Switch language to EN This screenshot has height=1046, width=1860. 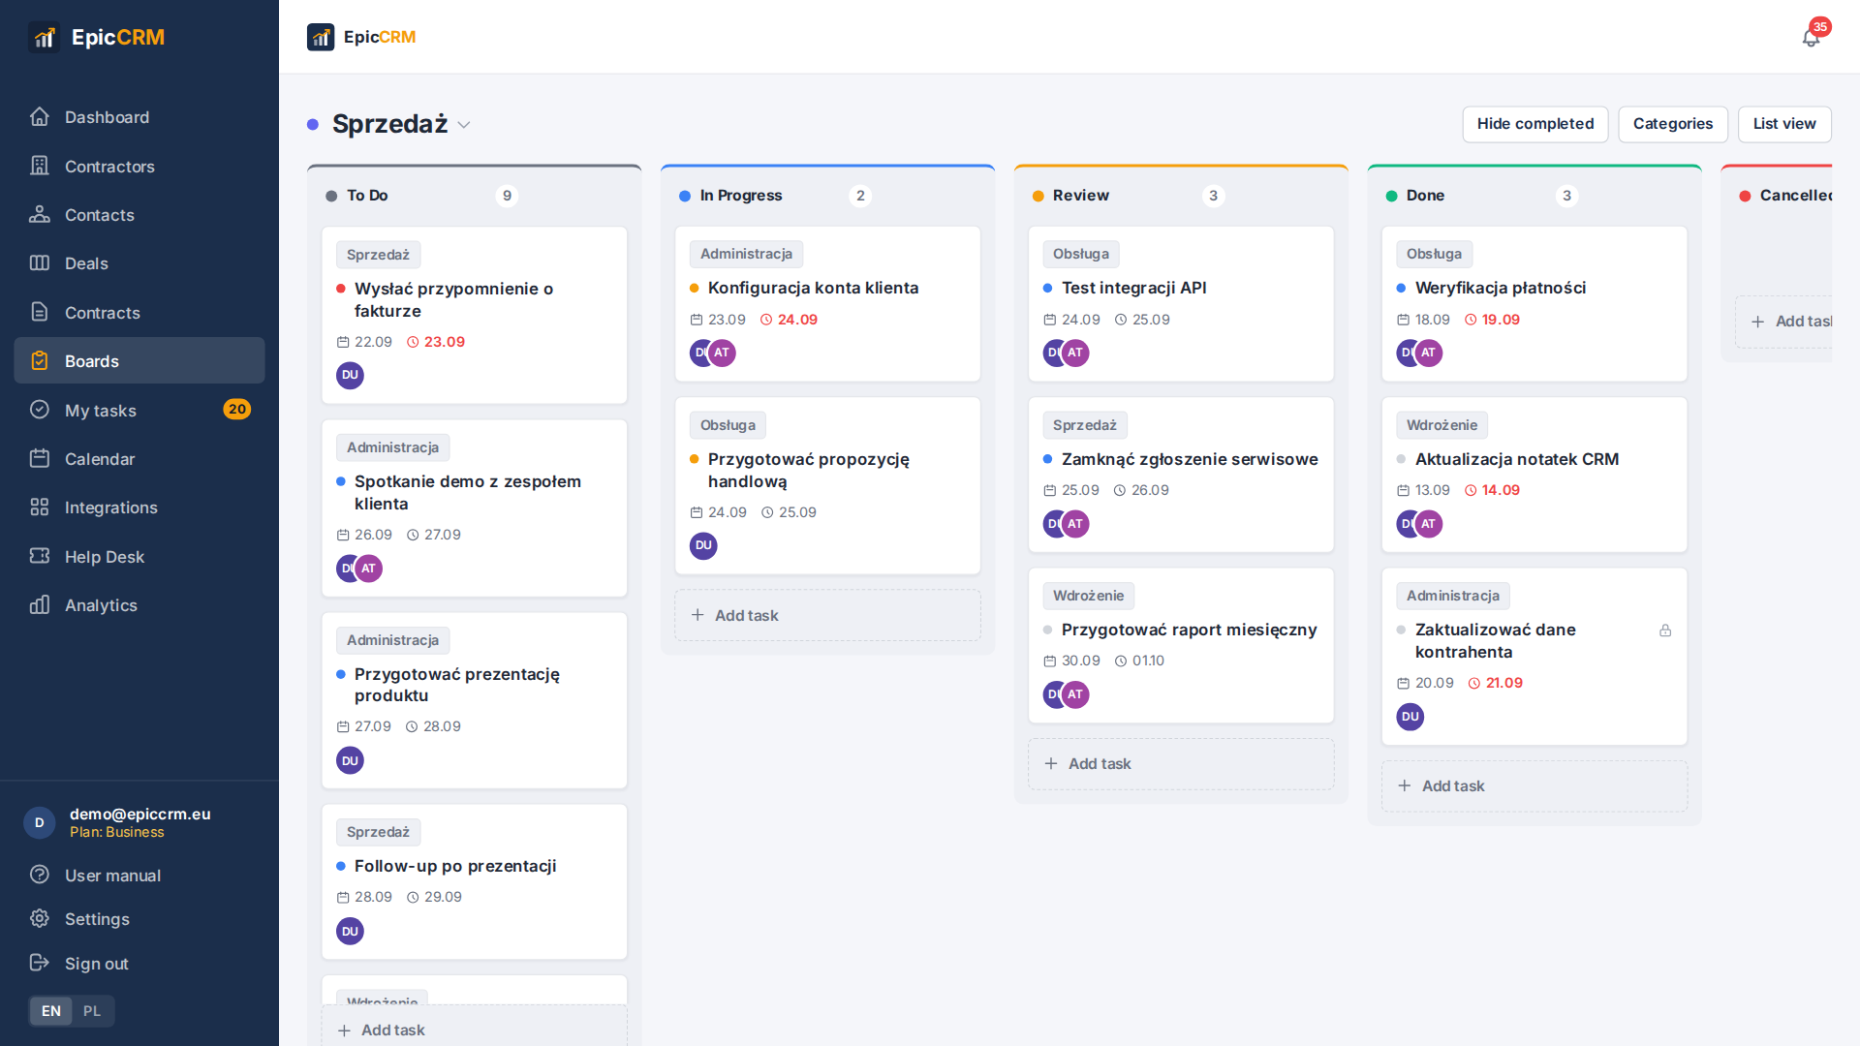click(x=51, y=1011)
